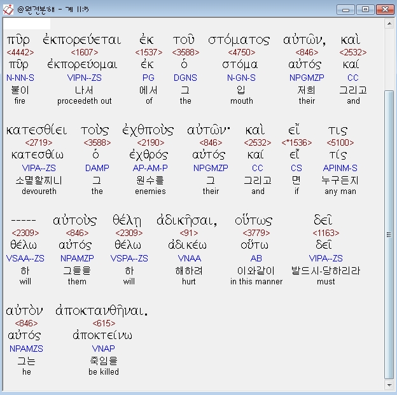Viewport: 397px width, 395px height.
Task: Click parsing code NPAMZS
Action: (26, 349)
